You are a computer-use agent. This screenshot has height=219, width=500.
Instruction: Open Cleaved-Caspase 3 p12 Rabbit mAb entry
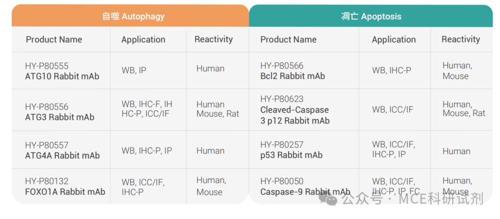(x=295, y=110)
